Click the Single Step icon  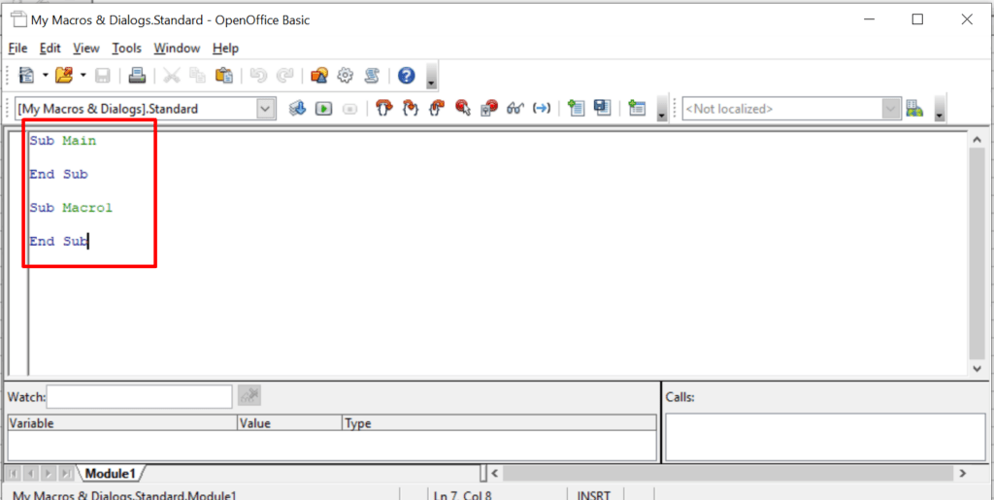pos(411,109)
